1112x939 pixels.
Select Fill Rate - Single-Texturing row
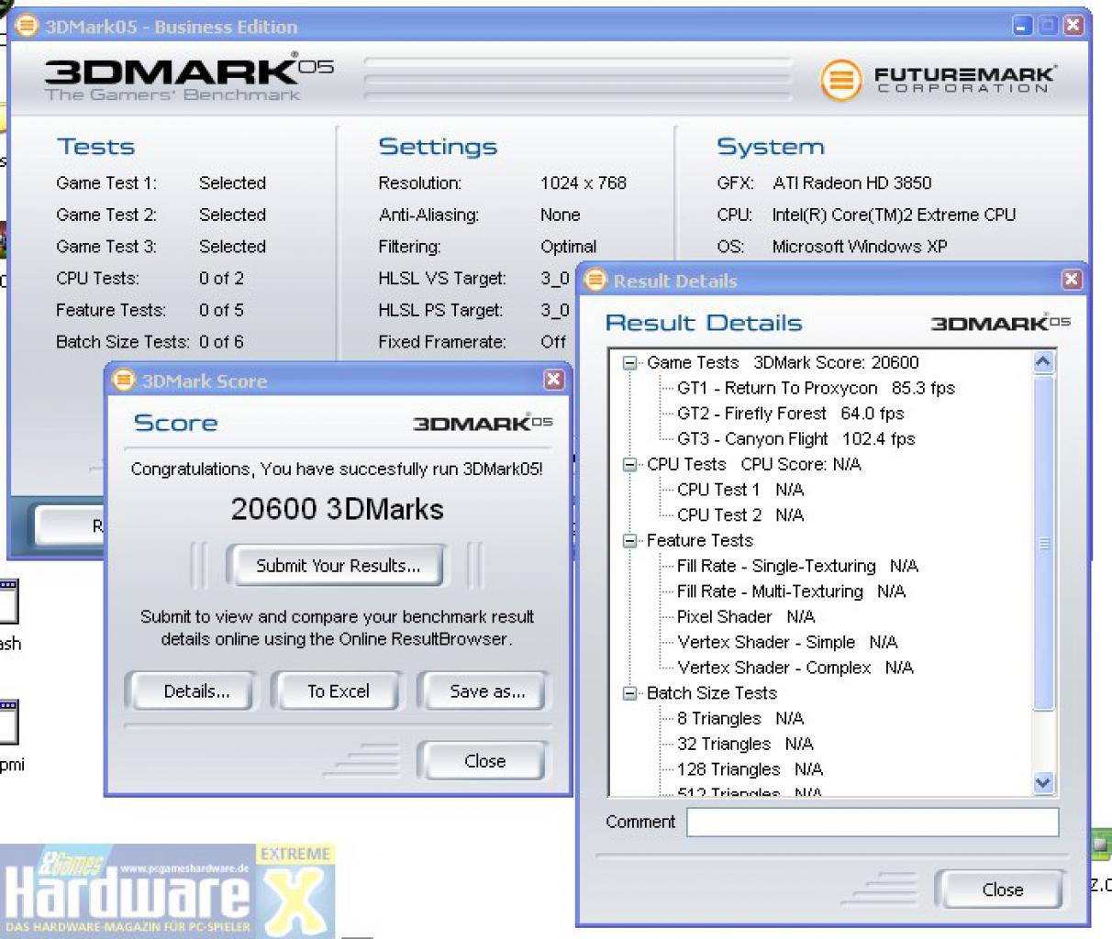pos(797,566)
